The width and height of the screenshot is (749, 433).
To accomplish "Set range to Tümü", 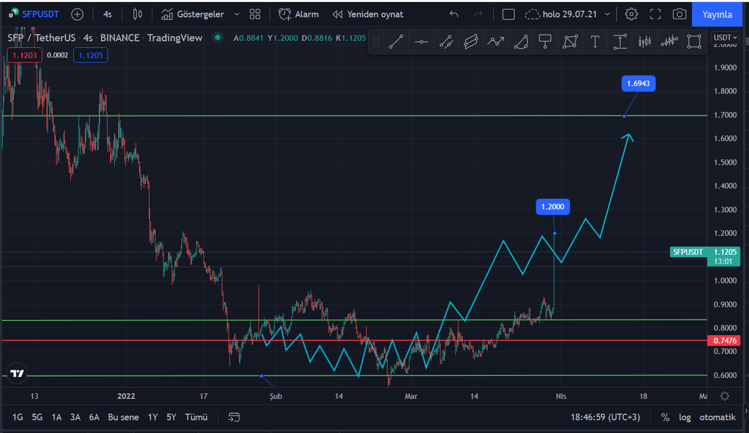I will pyautogui.click(x=197, y=417).
